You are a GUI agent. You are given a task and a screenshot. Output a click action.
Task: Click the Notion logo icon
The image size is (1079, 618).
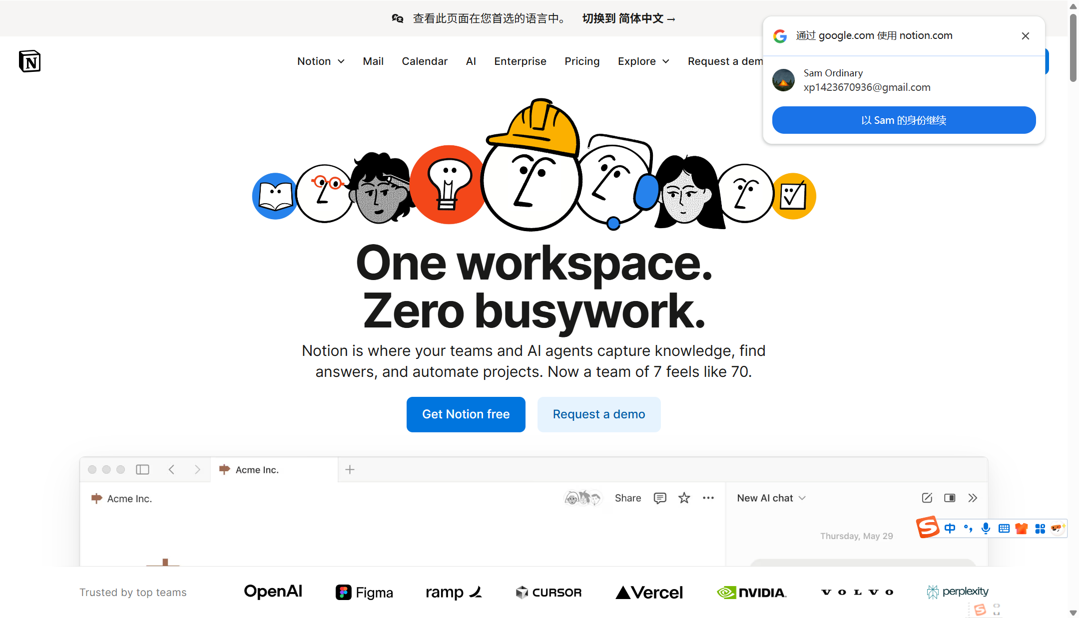coord(29,61)
